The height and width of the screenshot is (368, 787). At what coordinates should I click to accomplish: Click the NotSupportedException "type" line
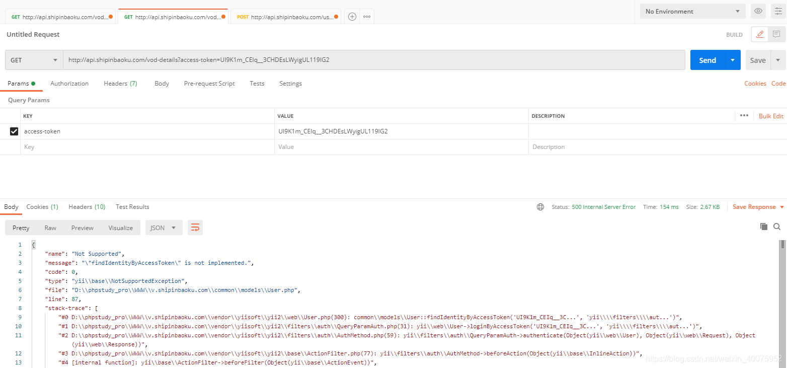click(116, 281)
